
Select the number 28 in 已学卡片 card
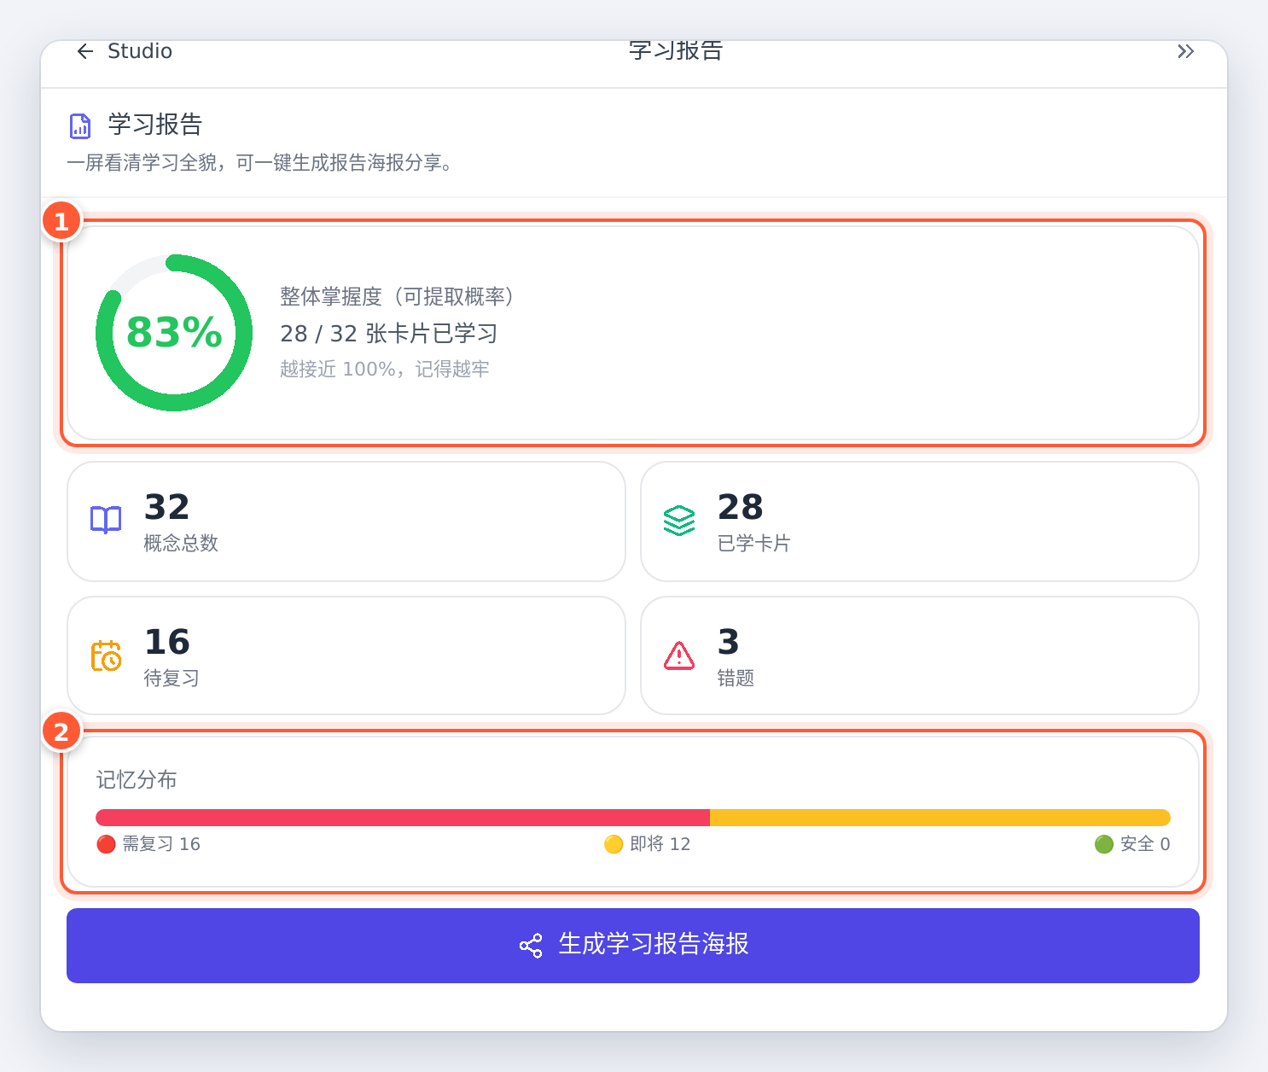click(740, 508)
